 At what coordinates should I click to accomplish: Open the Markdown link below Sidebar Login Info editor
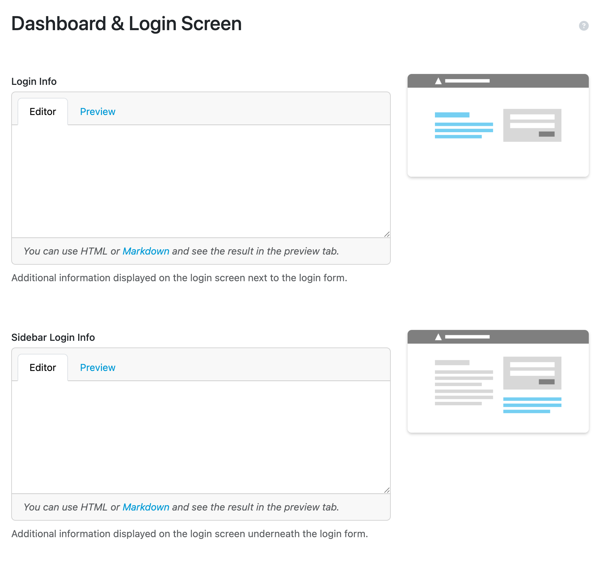click(146, 507)
